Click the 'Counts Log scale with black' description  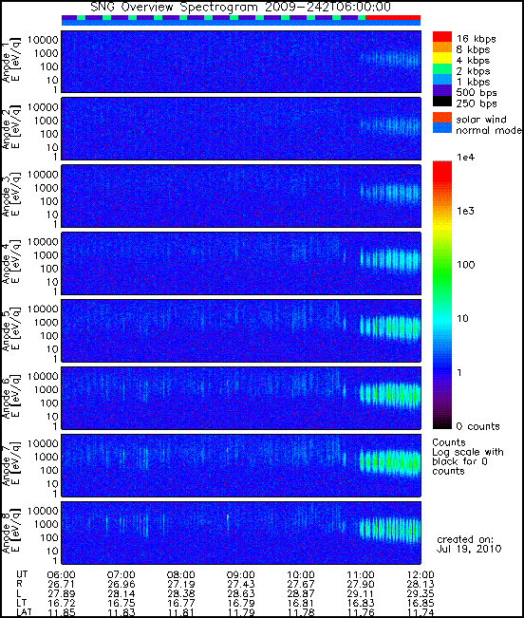(468, 457)
